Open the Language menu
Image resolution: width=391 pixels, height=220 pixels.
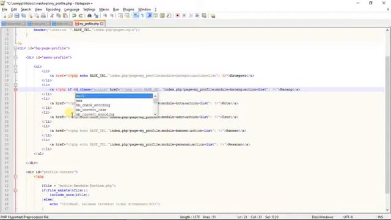coord(71,10)
